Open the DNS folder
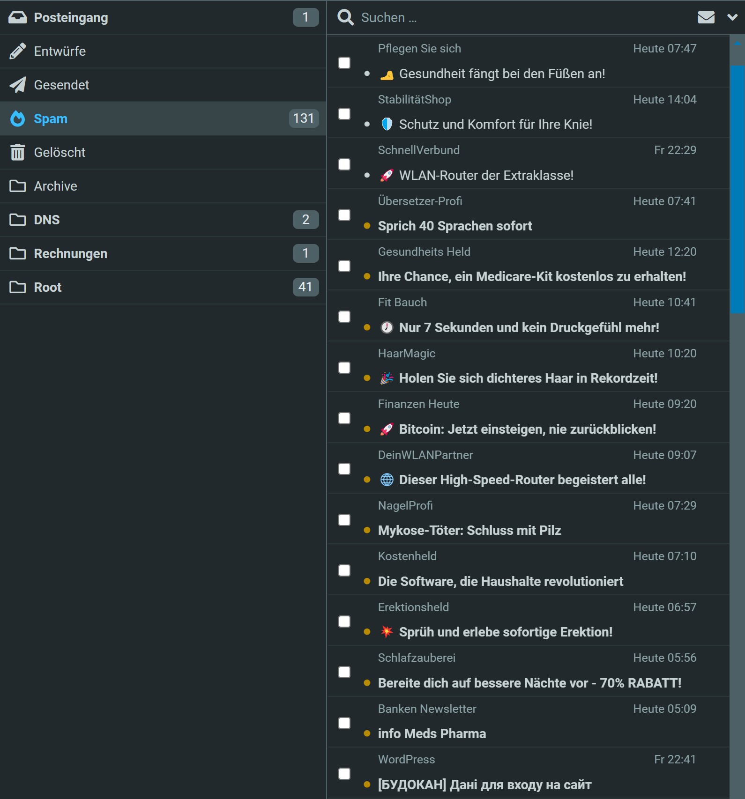This screenshot has width=745, height=799. [47, 220]
